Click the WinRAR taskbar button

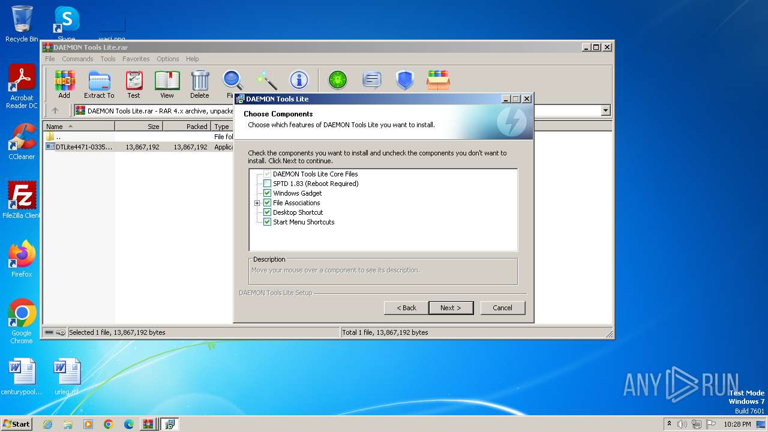coord(148,424)
